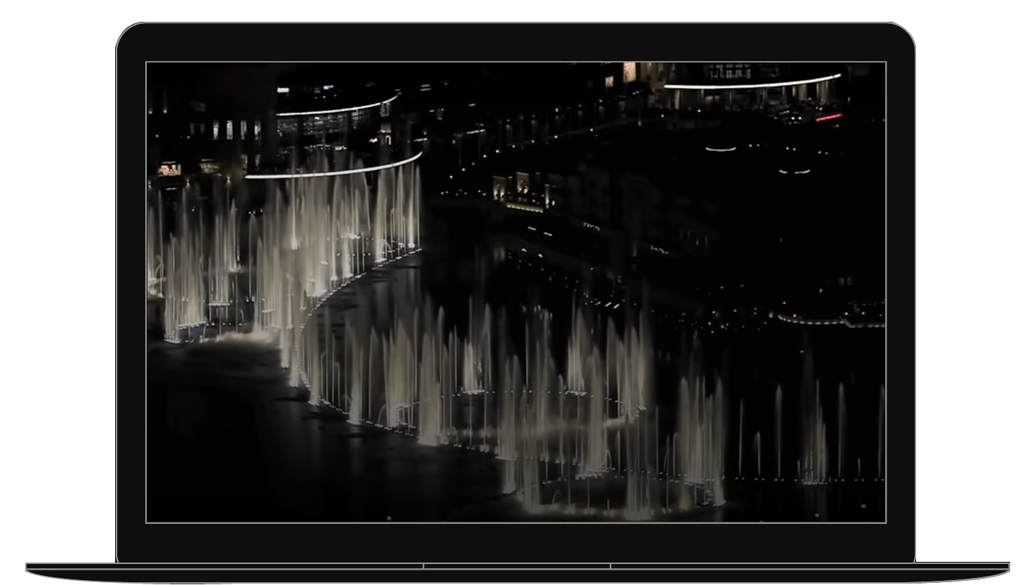Click the small lit sign at far left
Image resolution: width=1034 pixels, height=585 pixels.
(168, 169)
